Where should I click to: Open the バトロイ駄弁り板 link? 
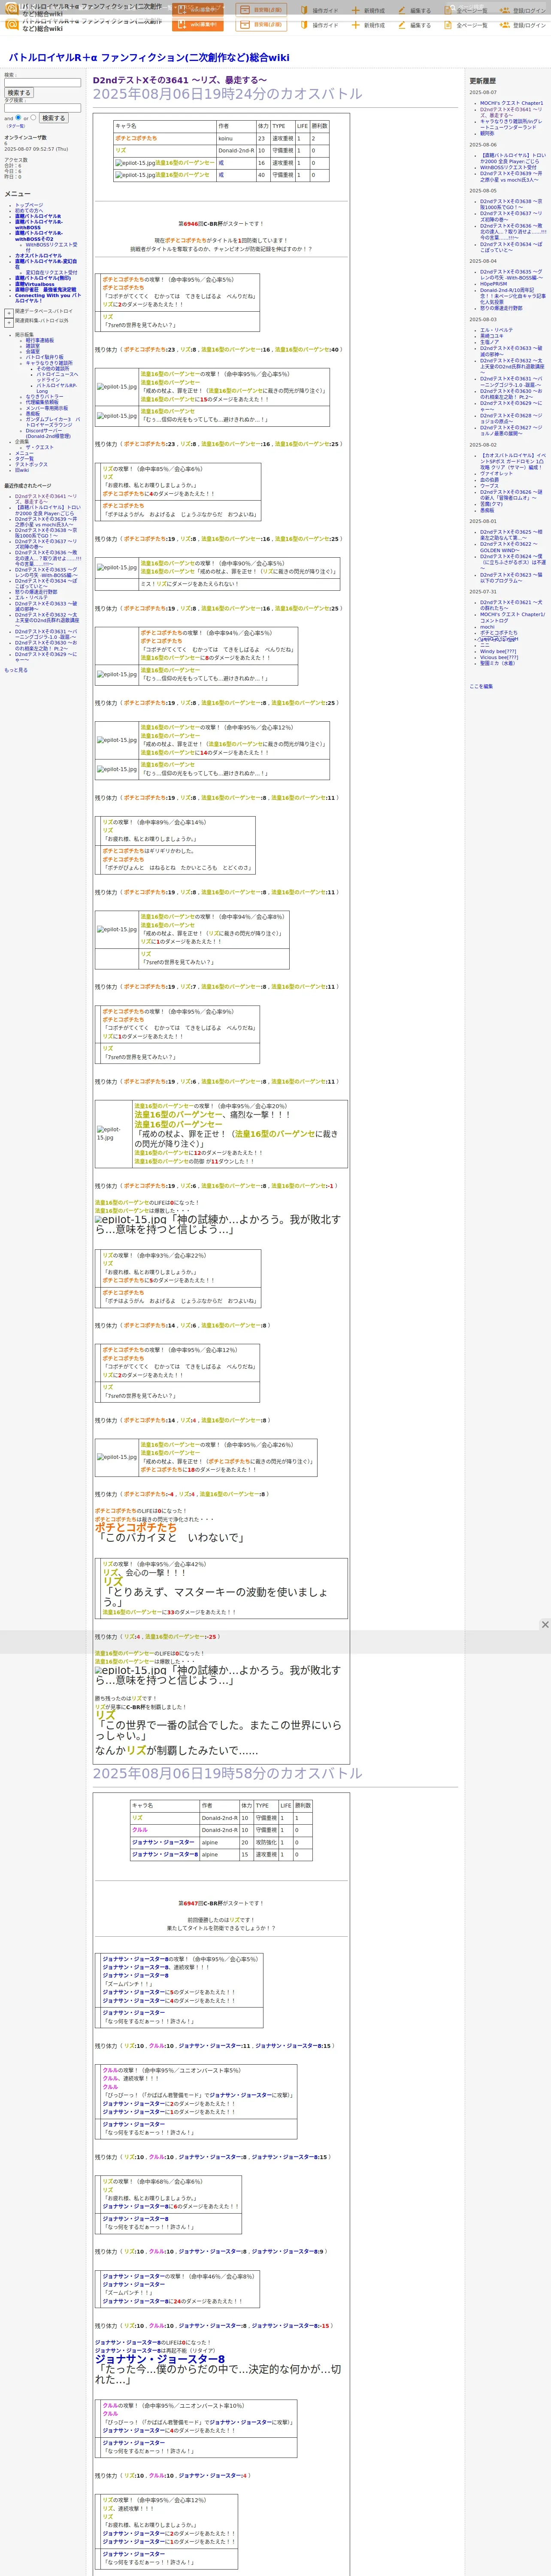pos(44,357)
